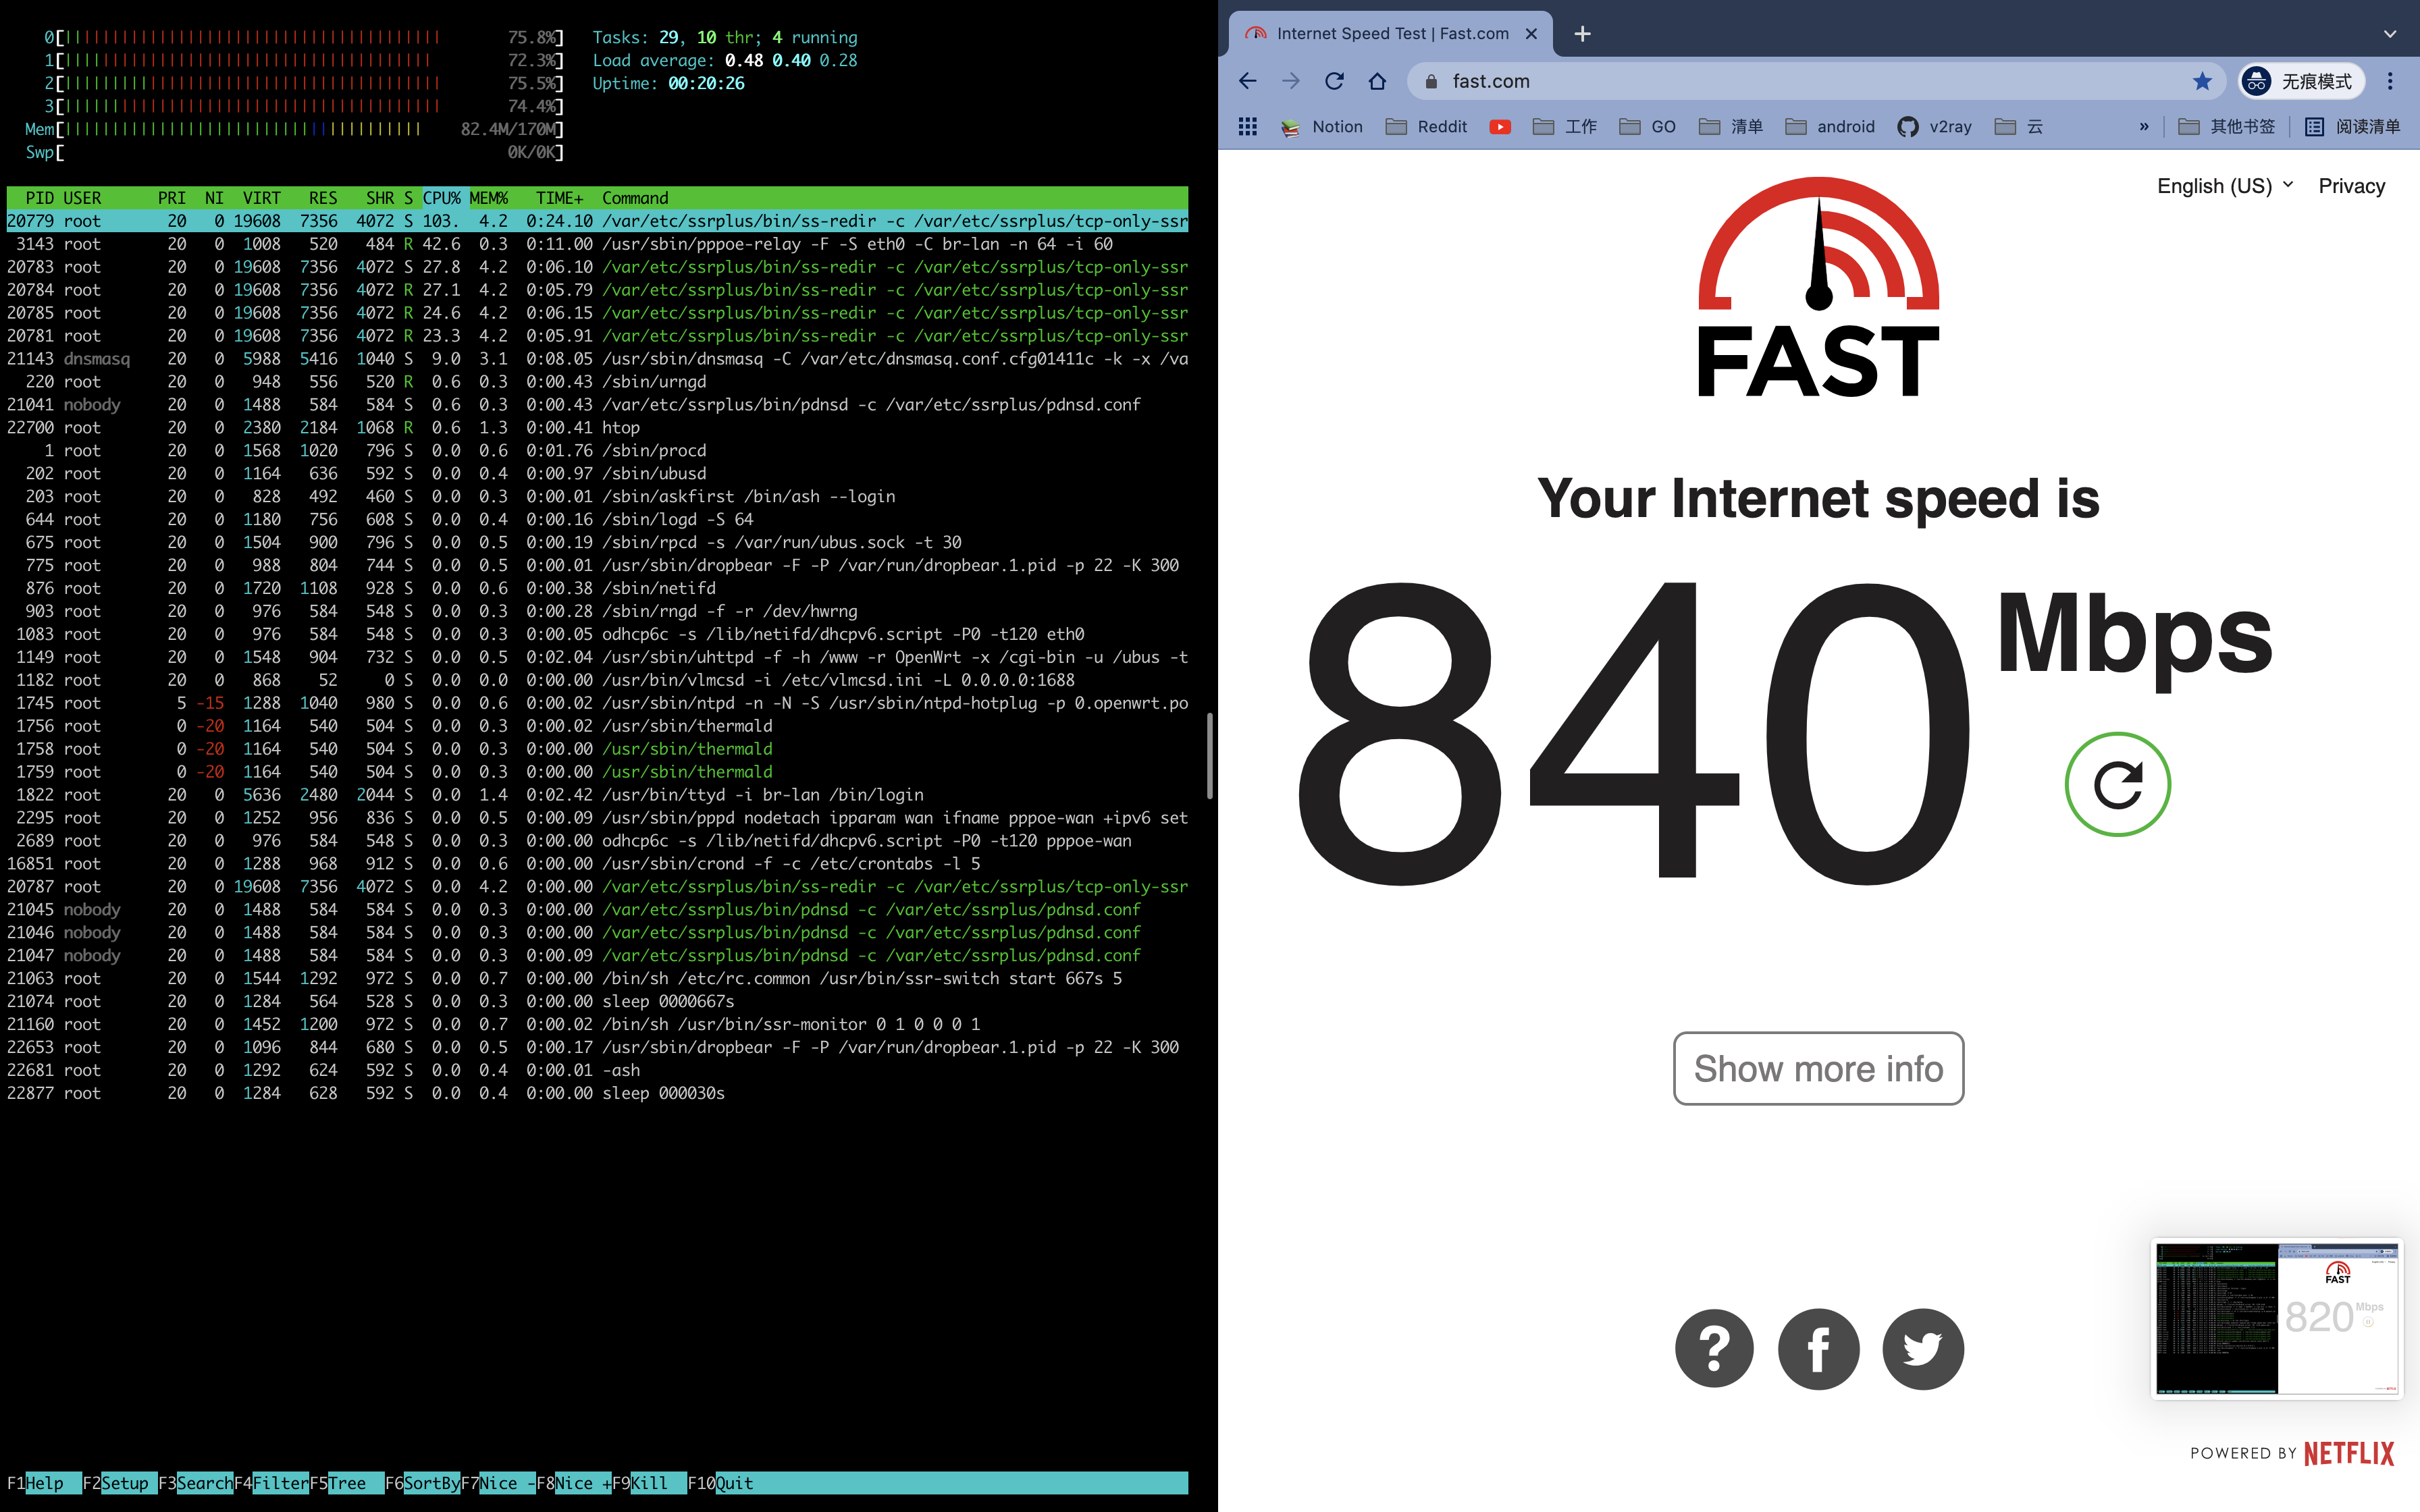This screenshot has height=1512, width=2420.
Task: Click the Show more info button
Action: [x=1818, y=1068]
